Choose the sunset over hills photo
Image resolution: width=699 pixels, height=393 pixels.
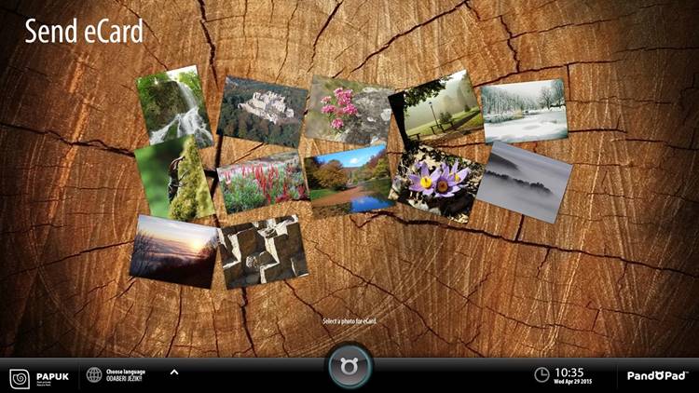click(x=174, y=251)
